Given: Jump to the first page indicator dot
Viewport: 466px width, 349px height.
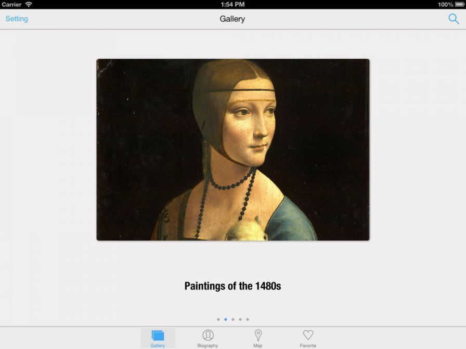Looking at the screenshot, I should click(x=218, y=319).
